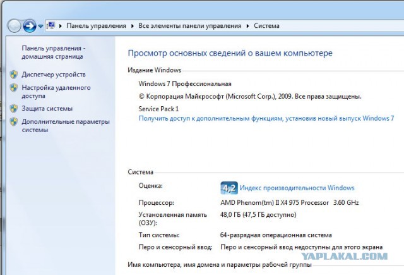The image size is (404, 275).
Task: Click the Система breadcrumb item
Action: click(x=266, y=26)
